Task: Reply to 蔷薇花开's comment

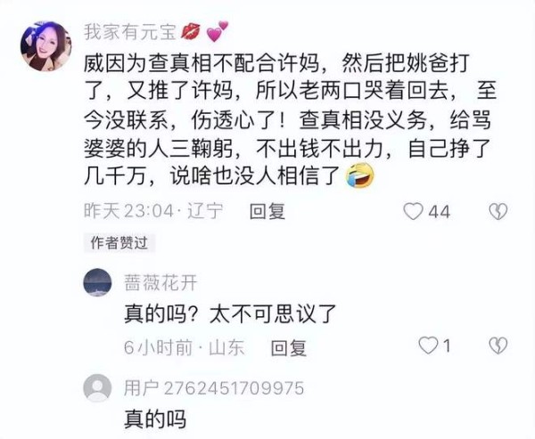Action: tap(289, 348)
